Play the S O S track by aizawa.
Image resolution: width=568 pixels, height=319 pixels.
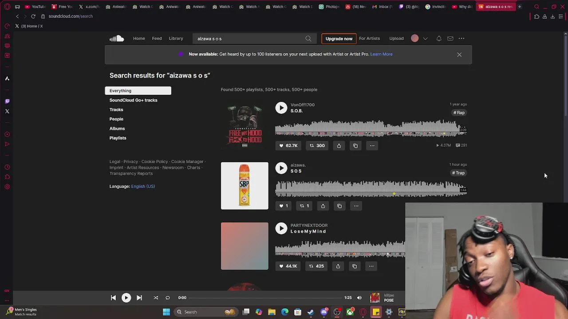[x=281, y=168]
